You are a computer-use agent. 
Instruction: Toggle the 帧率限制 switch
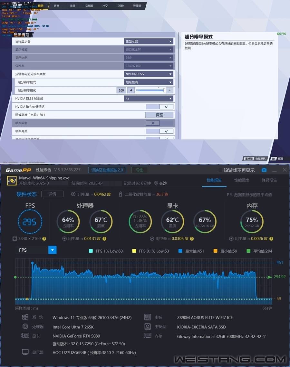click(x=159, y=123)
